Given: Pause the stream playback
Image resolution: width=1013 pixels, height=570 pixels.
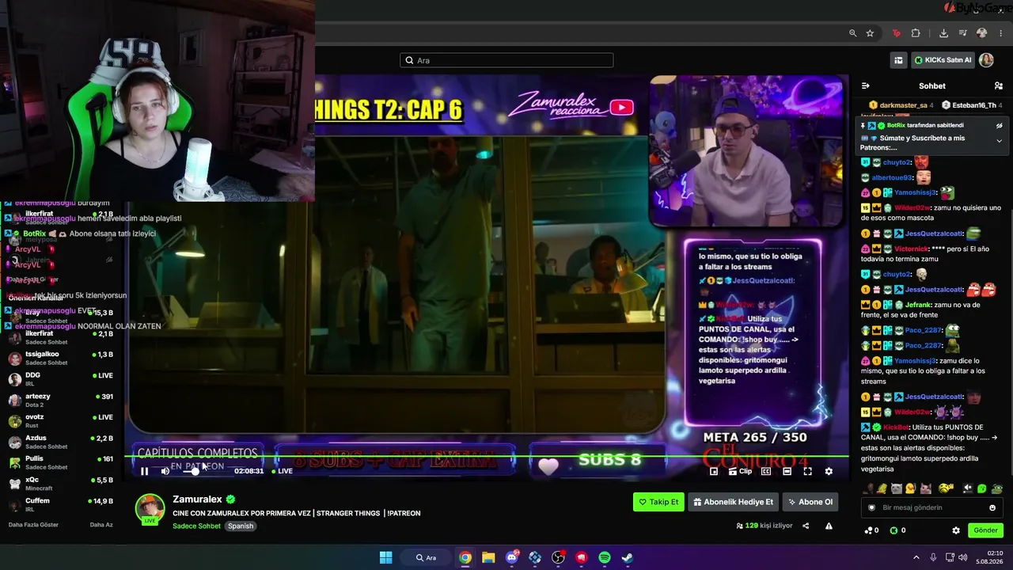Looking at the screenshot, I should point(144,471).
